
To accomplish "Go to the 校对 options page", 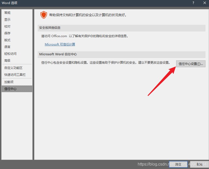I will (x=17, y=26).
